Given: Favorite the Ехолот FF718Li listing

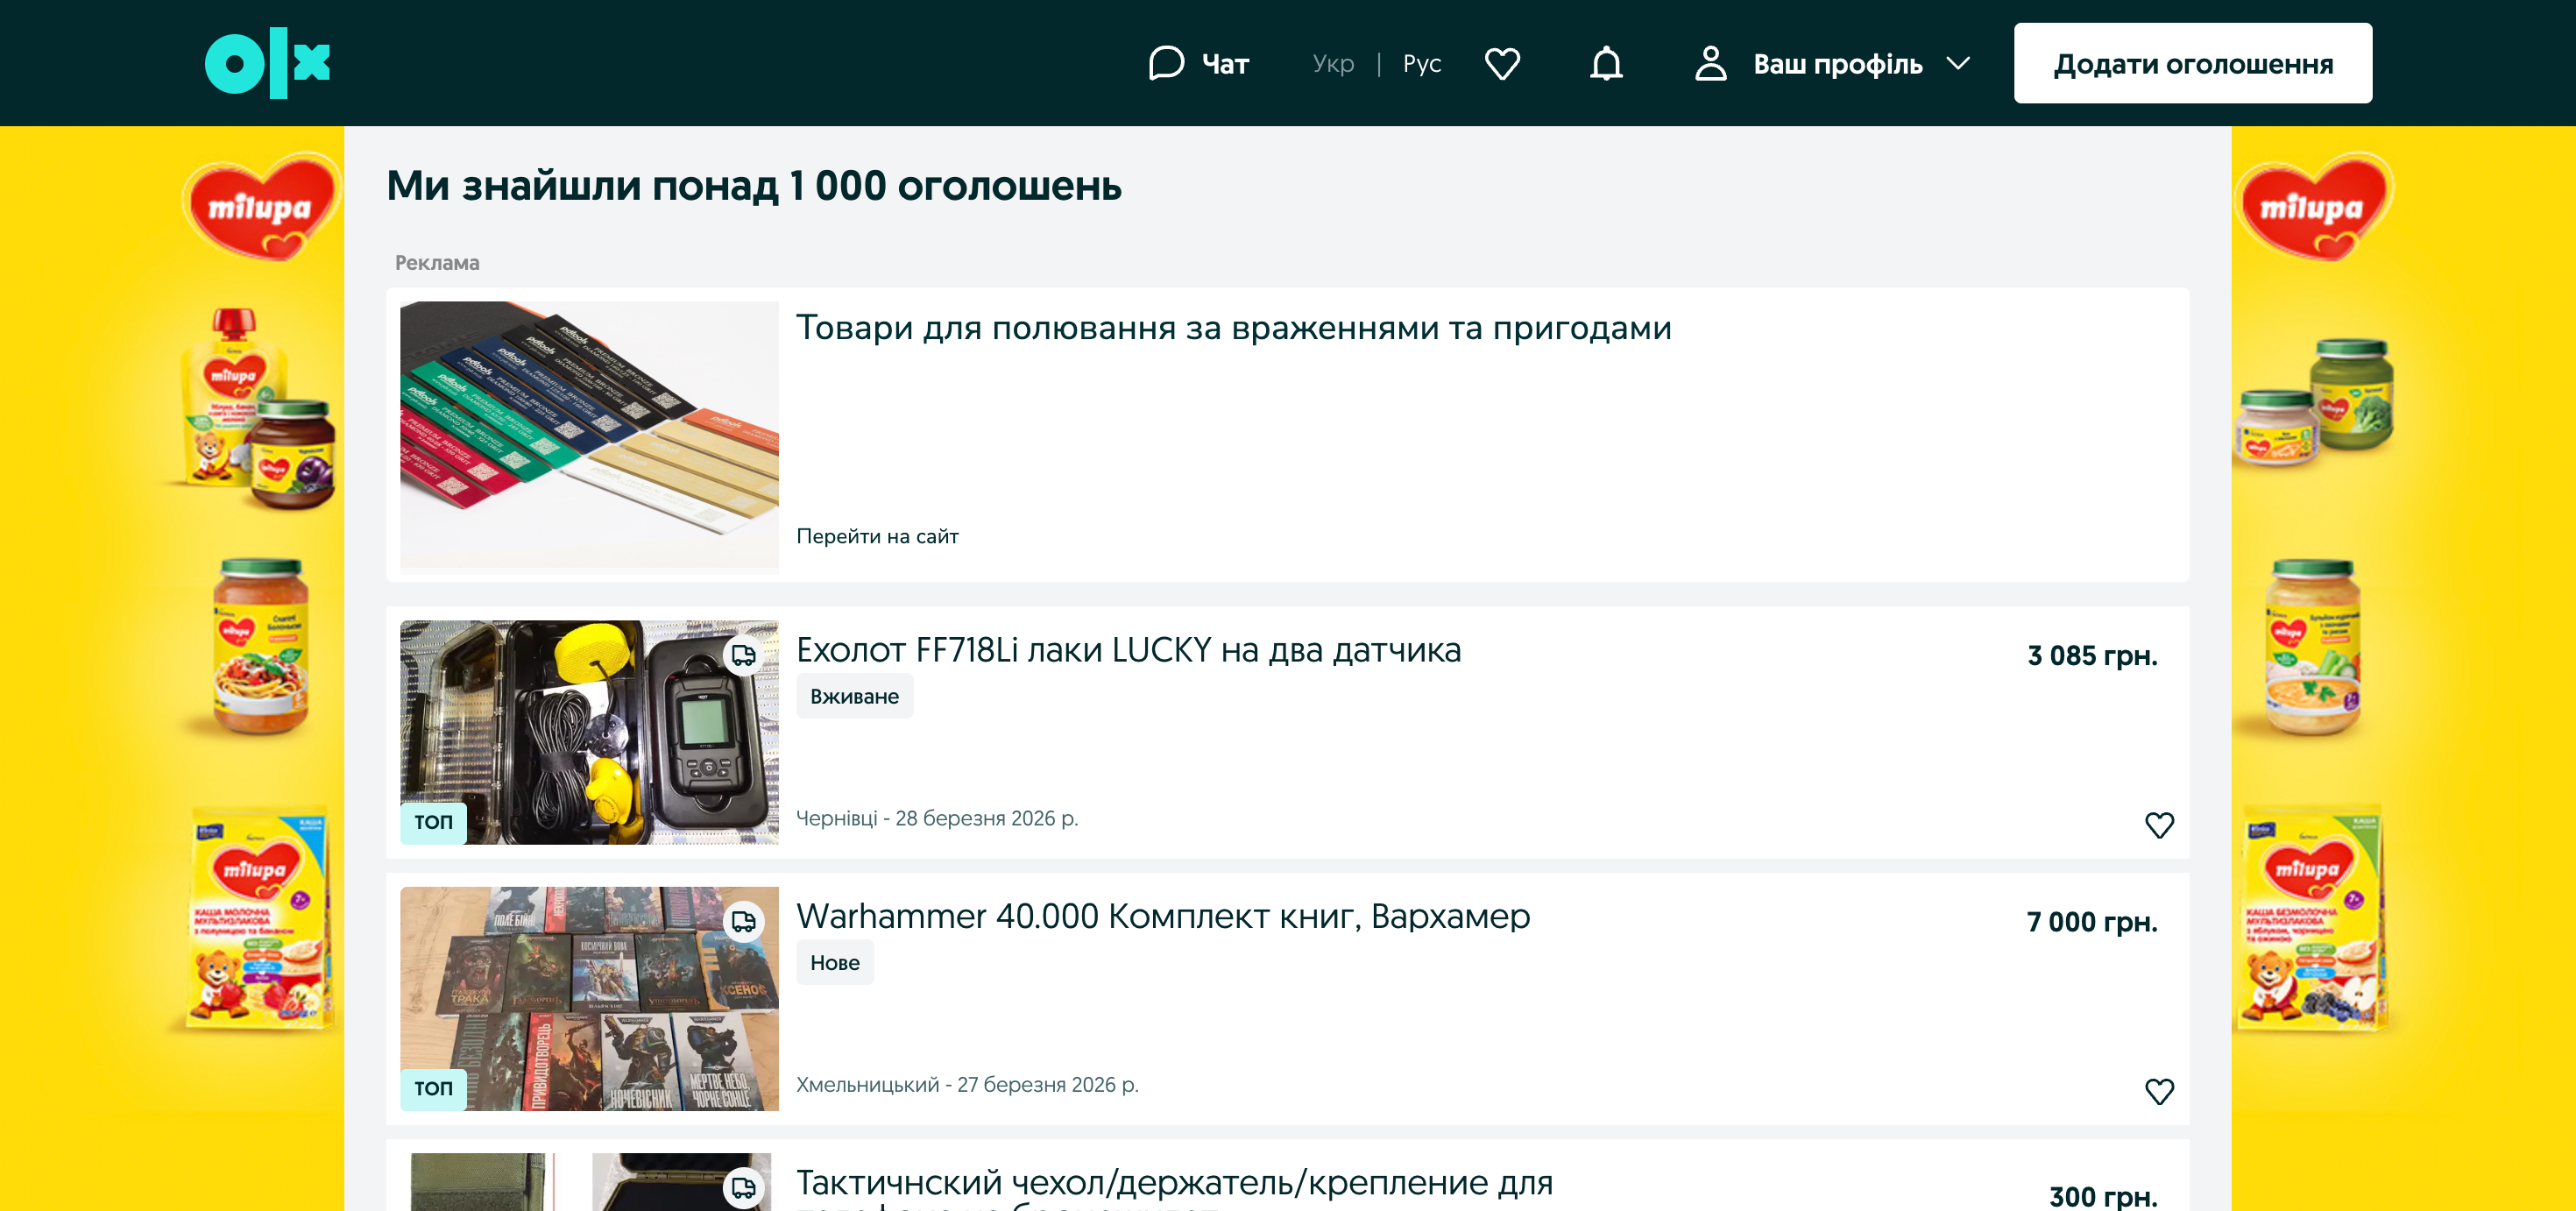Looking at the screenshot, I should [x=2159, y=825].
